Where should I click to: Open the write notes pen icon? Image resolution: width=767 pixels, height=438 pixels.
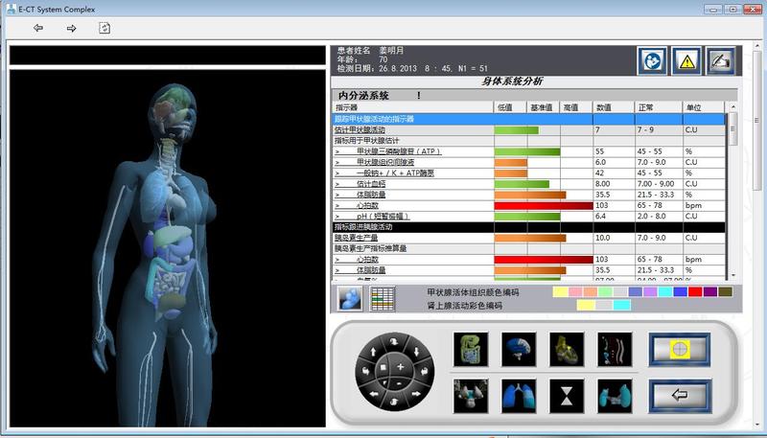click(720, 60)
